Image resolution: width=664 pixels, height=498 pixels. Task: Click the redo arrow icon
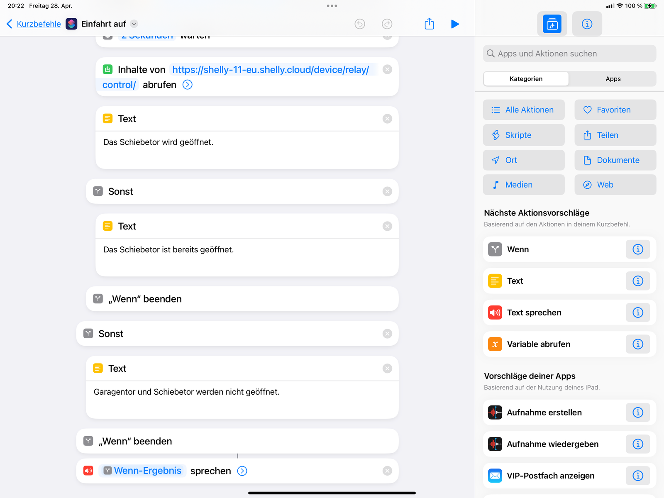[387, 24]
